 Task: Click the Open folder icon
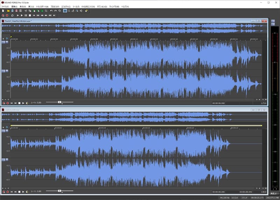pyautogui.click(x=8, y=11)
